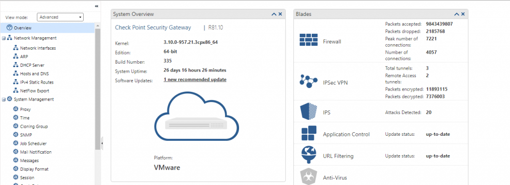Open Time settings
Image resolution: width=510 pixels, height=185 pixels.
25,118
